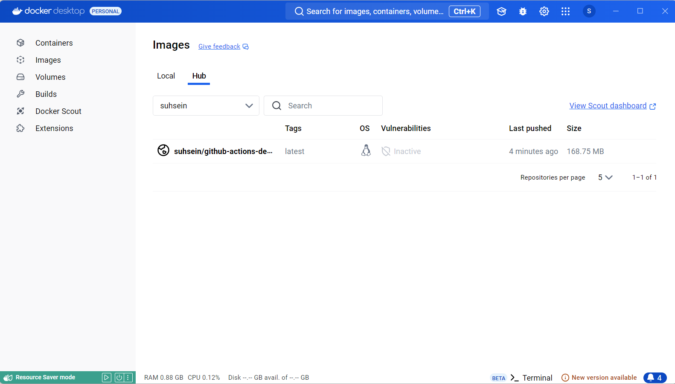Click the external link icon beside Scout dashboard

click(652, 106)
